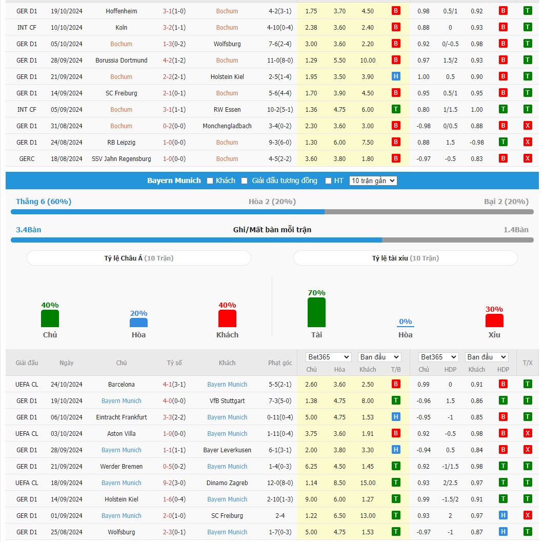Viewport: 544px width, 542px height.
Task: Open the Ban đầu dropdown above Khách T/B
Action: pyautogui.click(x=379, y=357)
